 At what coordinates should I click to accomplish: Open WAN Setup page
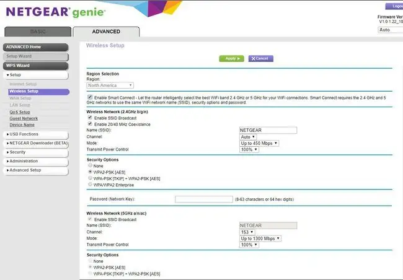coord(20,98)
